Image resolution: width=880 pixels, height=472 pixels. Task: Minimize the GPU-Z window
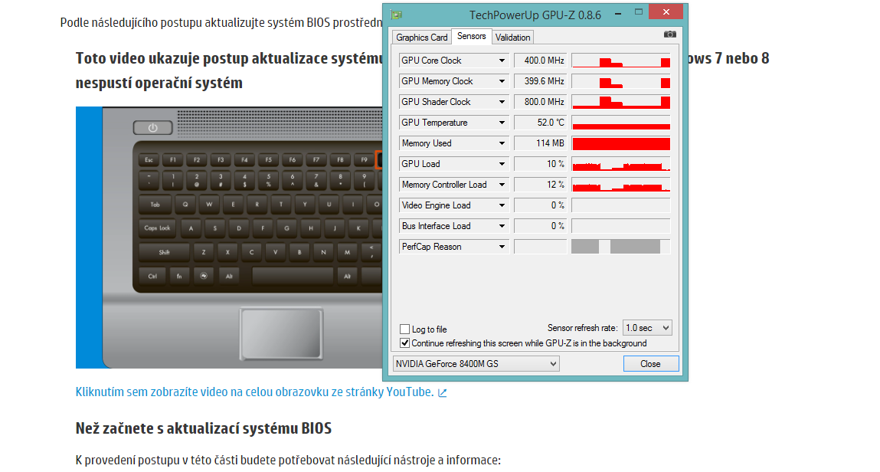coord(618,13)
